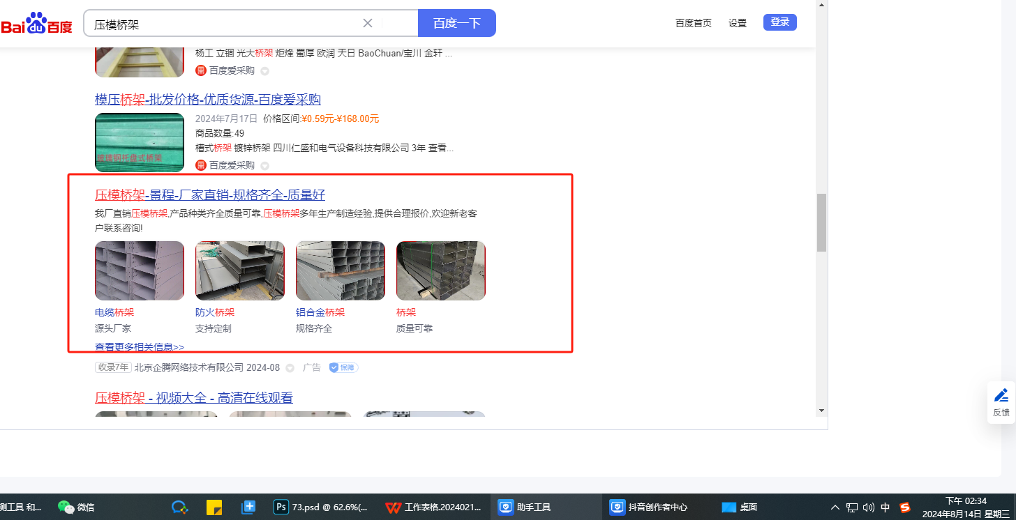Open the taskbar clock showing 下午 02:34
This screenshot has width=1016, height=520.
point(966,507)
